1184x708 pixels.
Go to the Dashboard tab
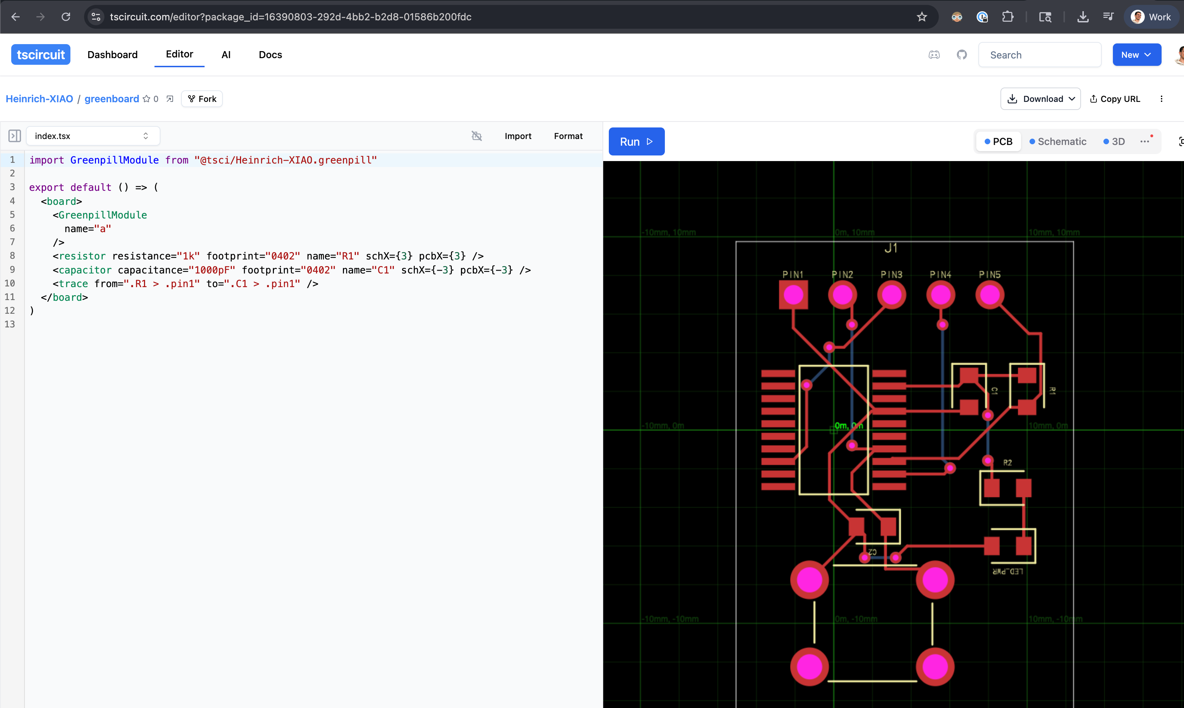tap(113, 55)
